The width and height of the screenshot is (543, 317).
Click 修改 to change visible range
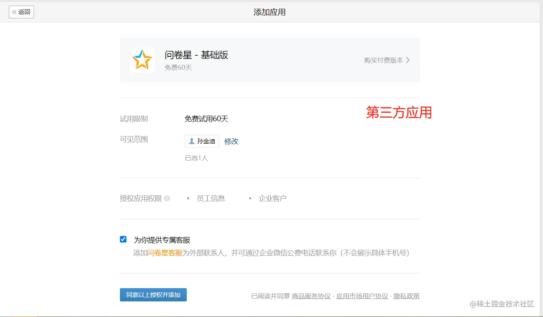tap(231, 141)
